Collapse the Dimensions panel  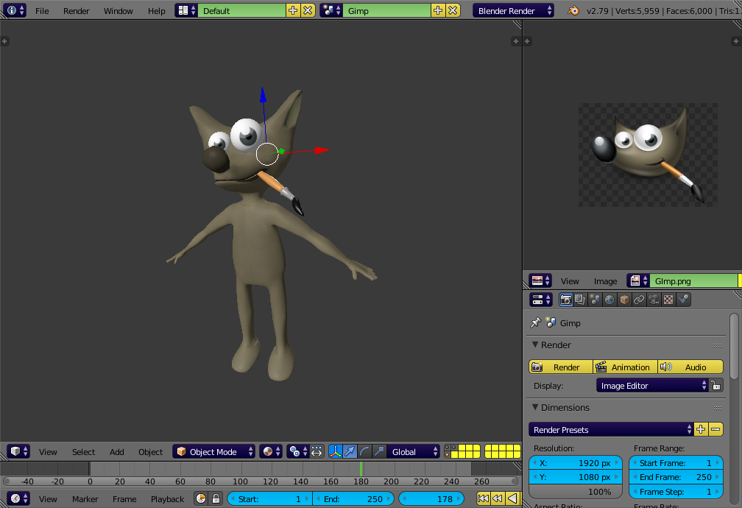(536, 407)
